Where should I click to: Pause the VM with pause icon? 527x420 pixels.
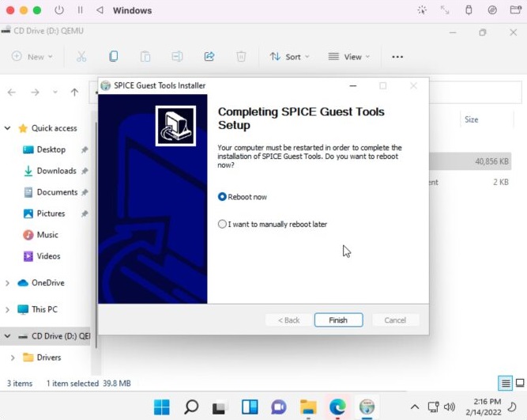80,10
